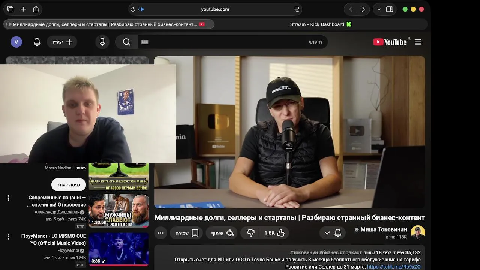The height and width of the screenshot is (270, 480).
Task: Click the Современные пацаны — снежинки title
Action: pyautogui.click(x=57, y=201)
